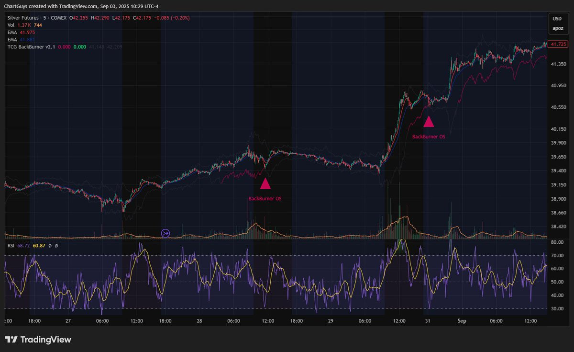Click the 41.350 price axis label

[558, 64]
